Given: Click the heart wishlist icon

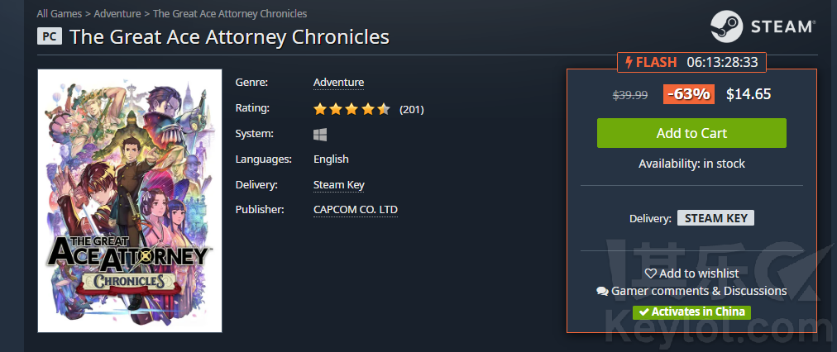Looking at the screenshot, I should pyautogui.click(x=651, y=274).
